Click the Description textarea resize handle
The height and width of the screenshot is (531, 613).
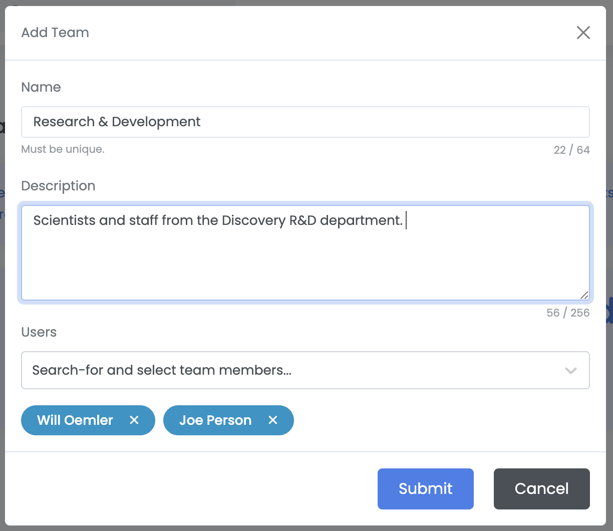[584, 295]
